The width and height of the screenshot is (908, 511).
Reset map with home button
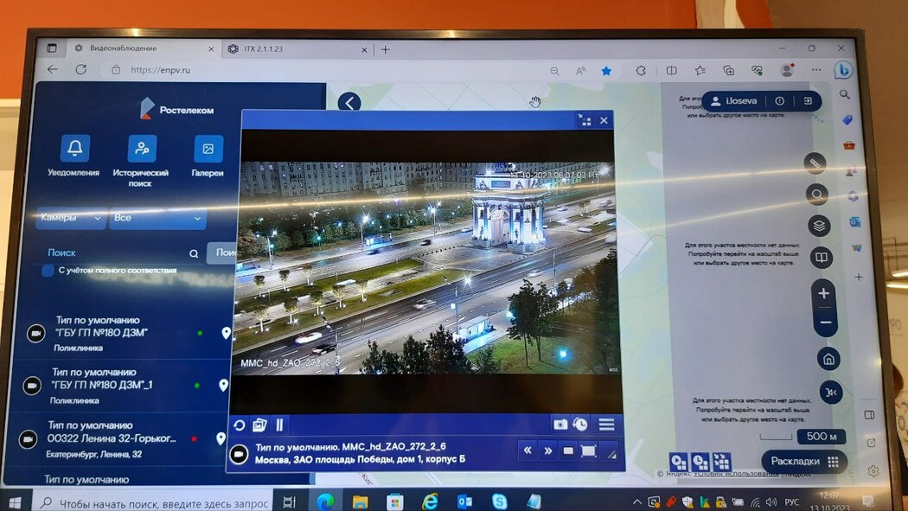click(x=828, y=360)
